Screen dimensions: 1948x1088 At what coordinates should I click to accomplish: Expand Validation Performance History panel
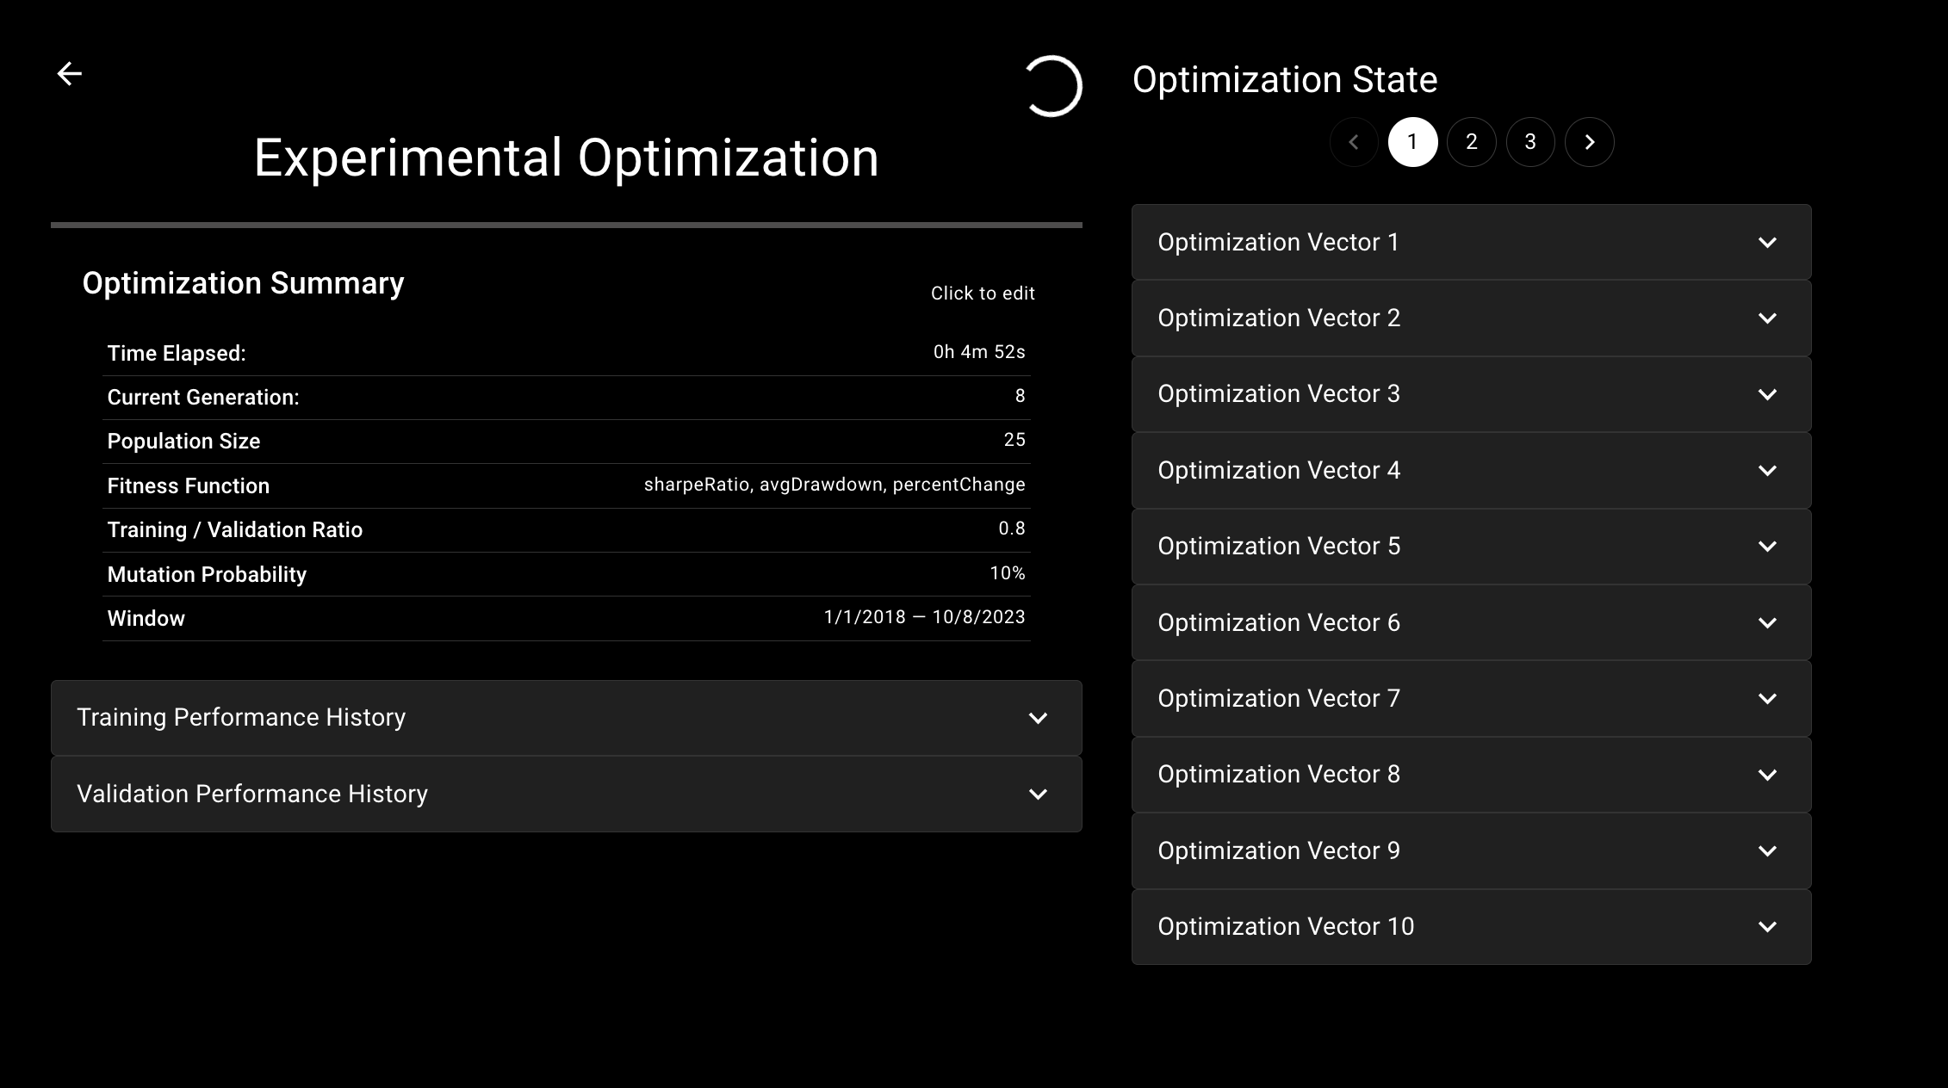(x=566, y=794)
